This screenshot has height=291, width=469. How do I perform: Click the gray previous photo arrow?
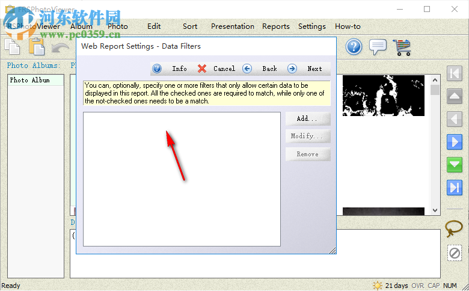coord(455,119)
